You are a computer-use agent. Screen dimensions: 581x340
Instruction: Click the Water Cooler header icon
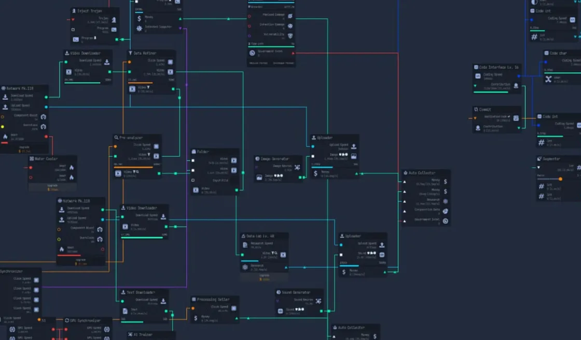pyautogui.click(x=32, y=159)
